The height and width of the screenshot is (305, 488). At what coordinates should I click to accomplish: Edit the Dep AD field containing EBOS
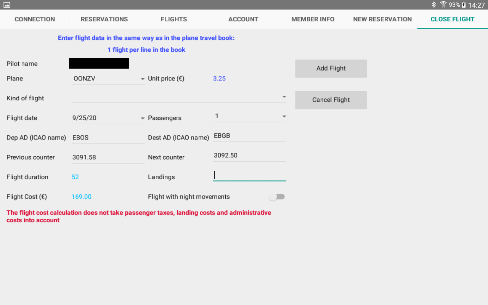108,138
